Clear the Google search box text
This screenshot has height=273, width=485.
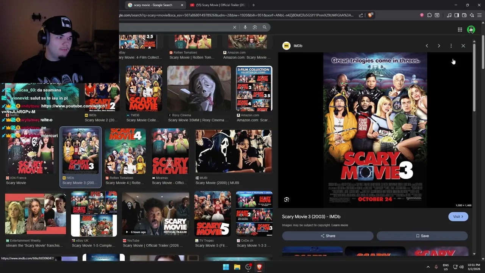235,27
